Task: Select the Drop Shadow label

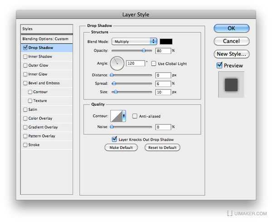Action: point(41,48)
